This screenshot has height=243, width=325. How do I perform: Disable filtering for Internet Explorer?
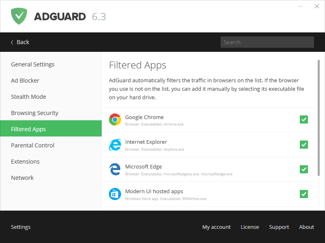[304, 145]
